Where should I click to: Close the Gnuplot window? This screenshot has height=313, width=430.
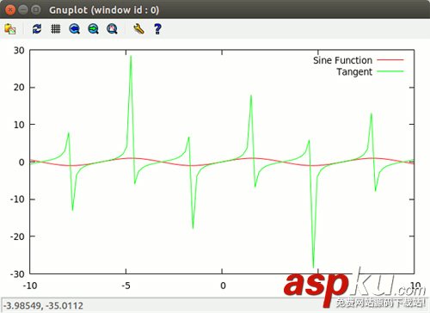click(x=10, y=10)
